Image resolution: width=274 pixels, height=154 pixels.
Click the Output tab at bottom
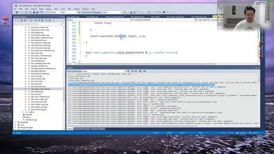click(x=69, y=129)
